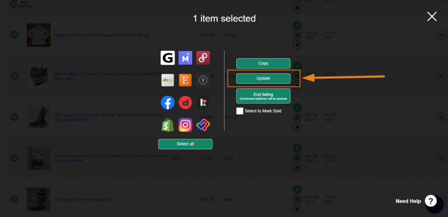Click giraffe figurine thumbnail image
Viewport: 448px width, 217px height.
(38, 117)
